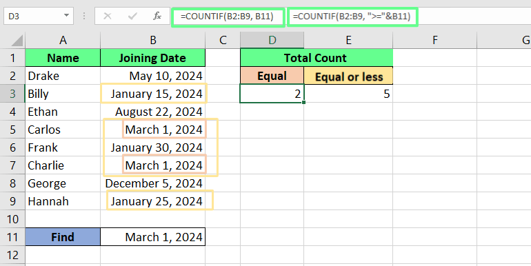Select row 6 header

pyautogui.click(x=12, y=147)
